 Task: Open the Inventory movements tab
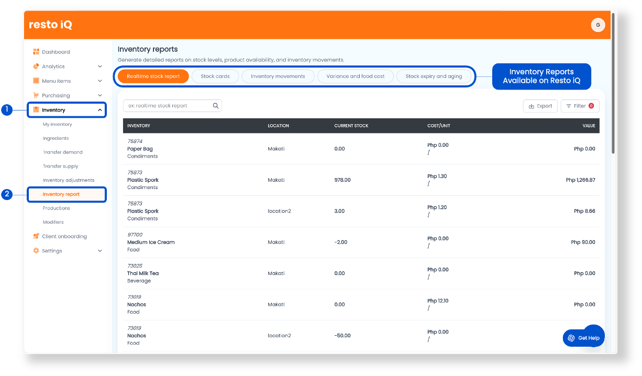[x=278, y=76]
